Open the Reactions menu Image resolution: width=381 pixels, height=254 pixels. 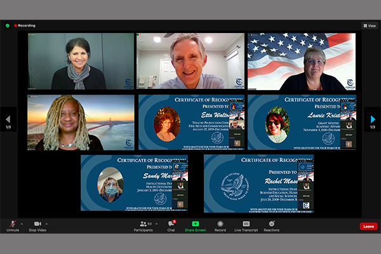272,225
